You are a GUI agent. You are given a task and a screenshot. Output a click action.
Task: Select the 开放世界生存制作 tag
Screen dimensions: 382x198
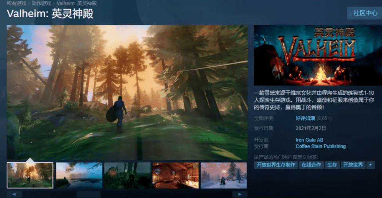coord(276,165)
